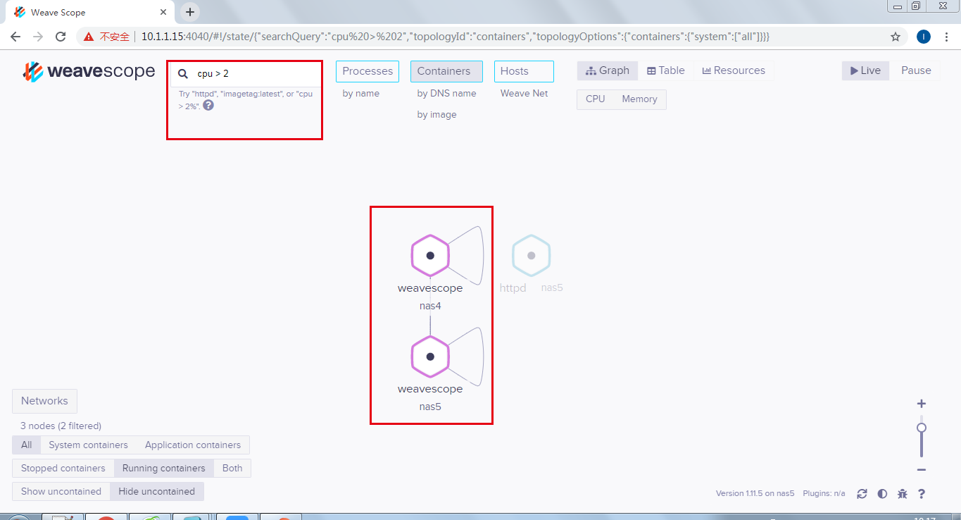This screenshot has height=520, width=961.
Task: Go back to the previous browser page
Action: point(15,37)
